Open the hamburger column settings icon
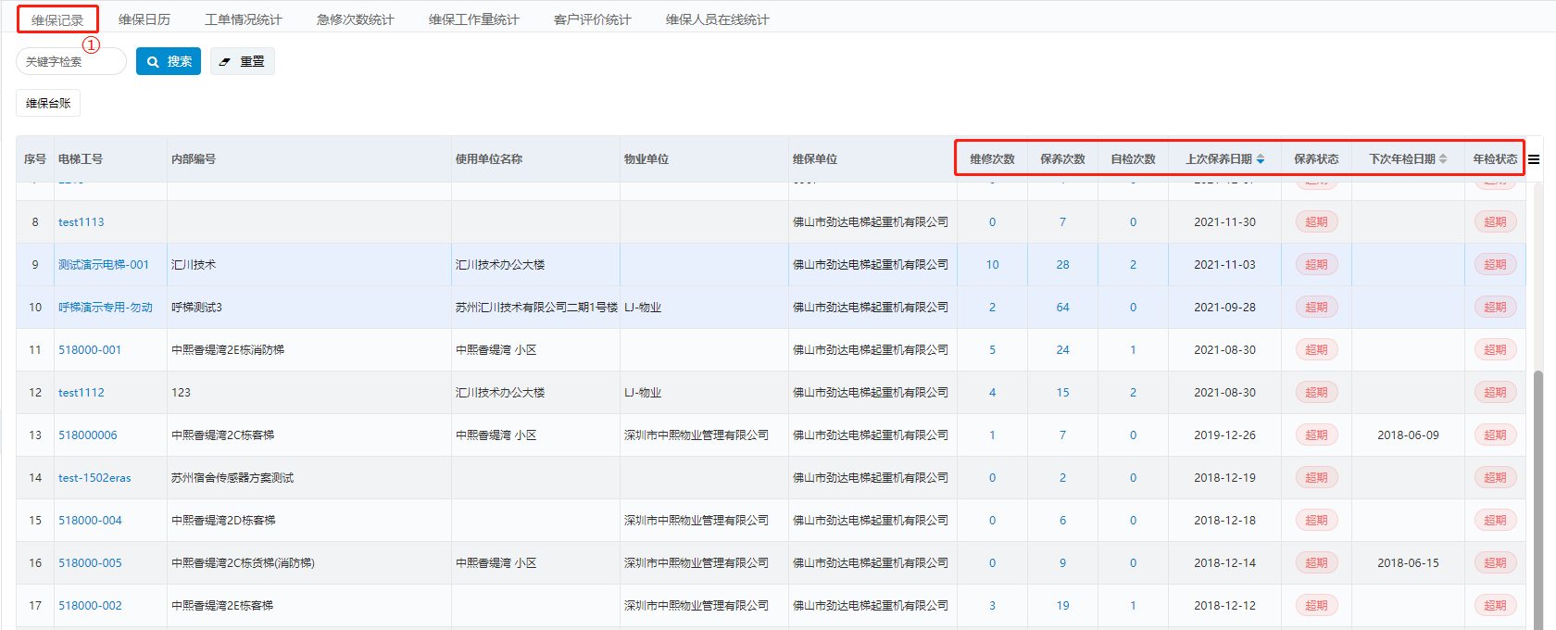1556x630 pixels. (1534, 159)
